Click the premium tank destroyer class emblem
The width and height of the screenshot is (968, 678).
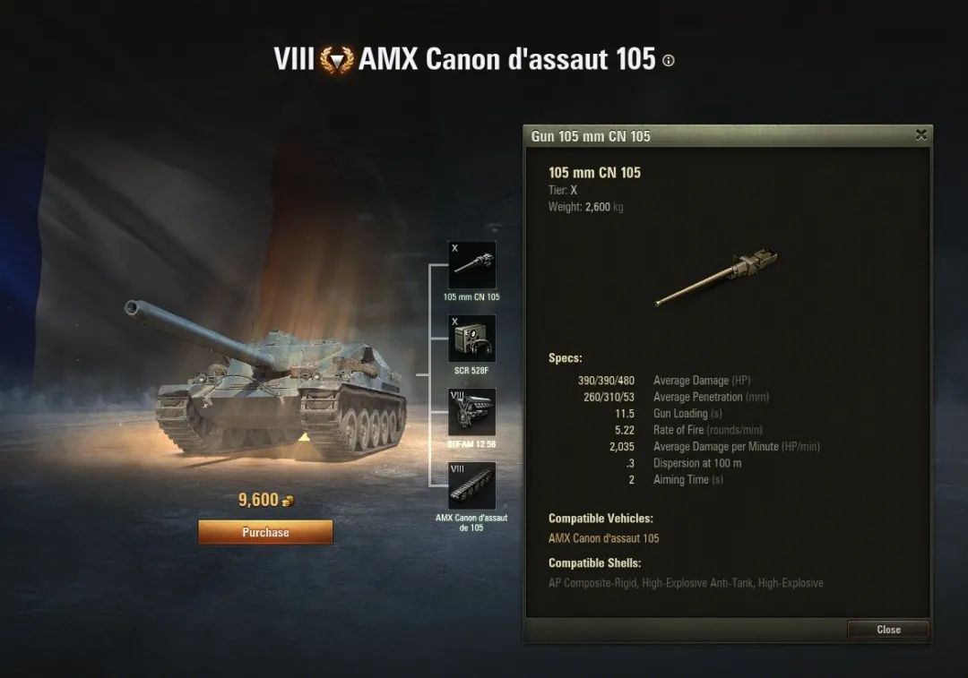click(x=337, y=60)
